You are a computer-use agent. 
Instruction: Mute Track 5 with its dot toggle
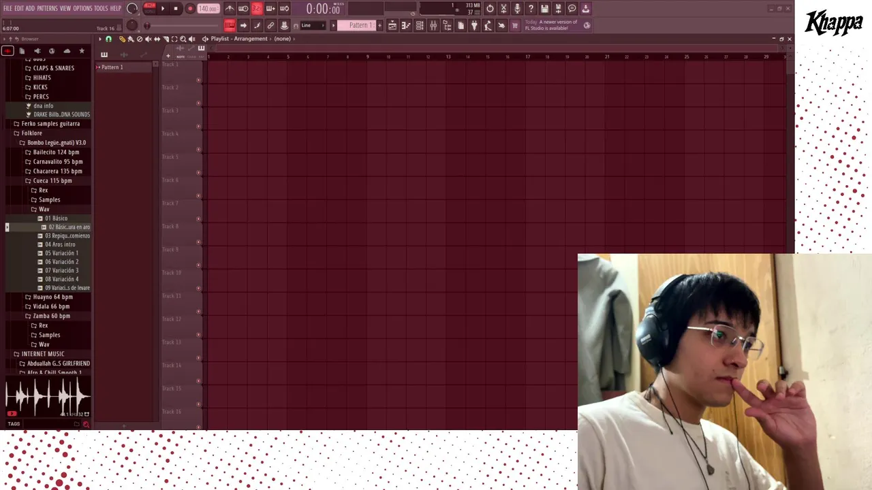coord(198,172)
